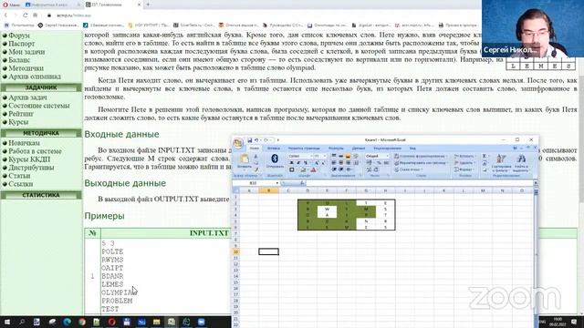Open Excel number format dropdown
This screenshot has height=328, width=584.
[387, 156]
